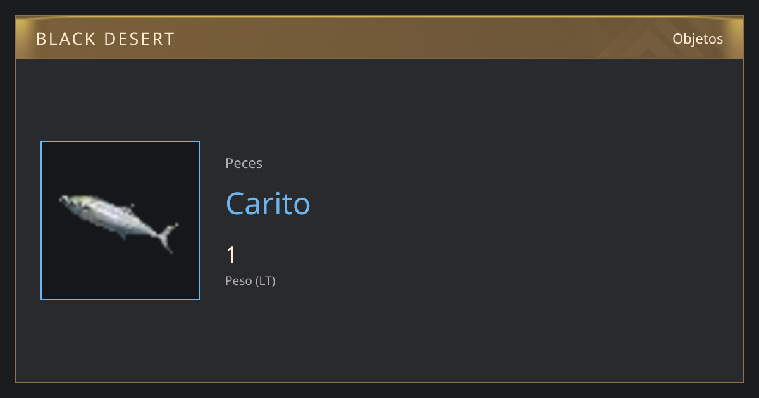Click the weight value 1
Image resolution: width=759 pixels, height=398 pixels.
pos(231,255)
